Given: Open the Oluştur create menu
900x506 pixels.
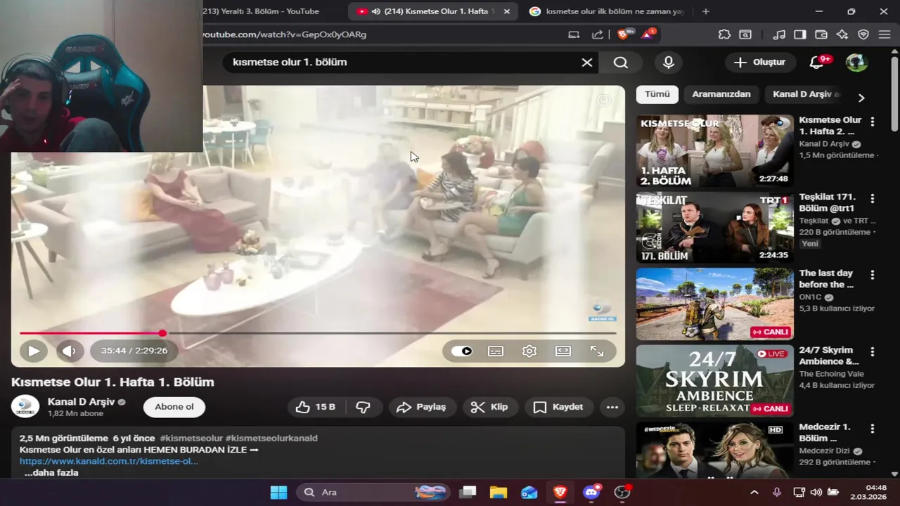Looking at the screenshot, I should coord(759,62).
